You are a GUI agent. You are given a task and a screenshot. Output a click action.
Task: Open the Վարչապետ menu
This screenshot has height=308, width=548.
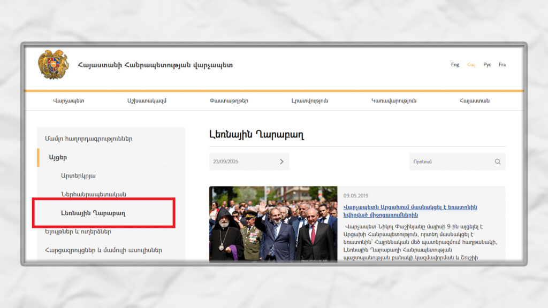(x=68, y=101)
